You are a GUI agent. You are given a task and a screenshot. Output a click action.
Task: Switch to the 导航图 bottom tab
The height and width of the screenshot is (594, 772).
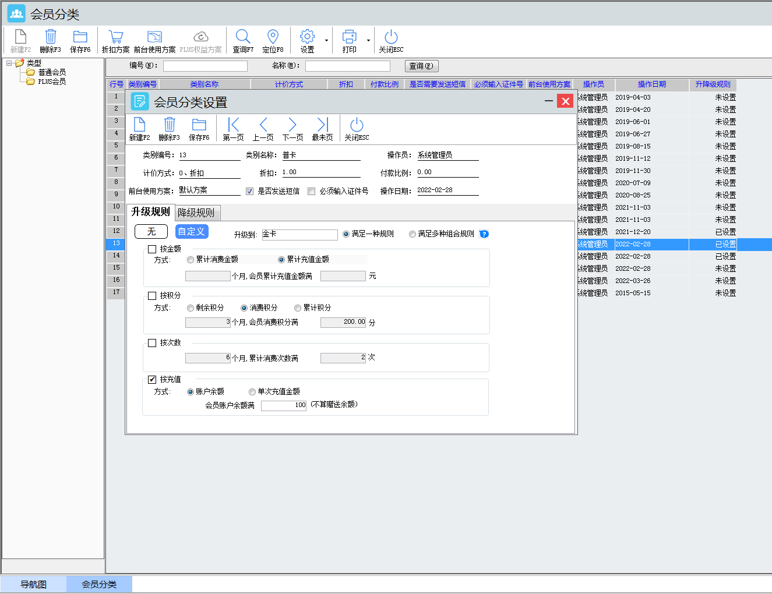pos(33,584)
